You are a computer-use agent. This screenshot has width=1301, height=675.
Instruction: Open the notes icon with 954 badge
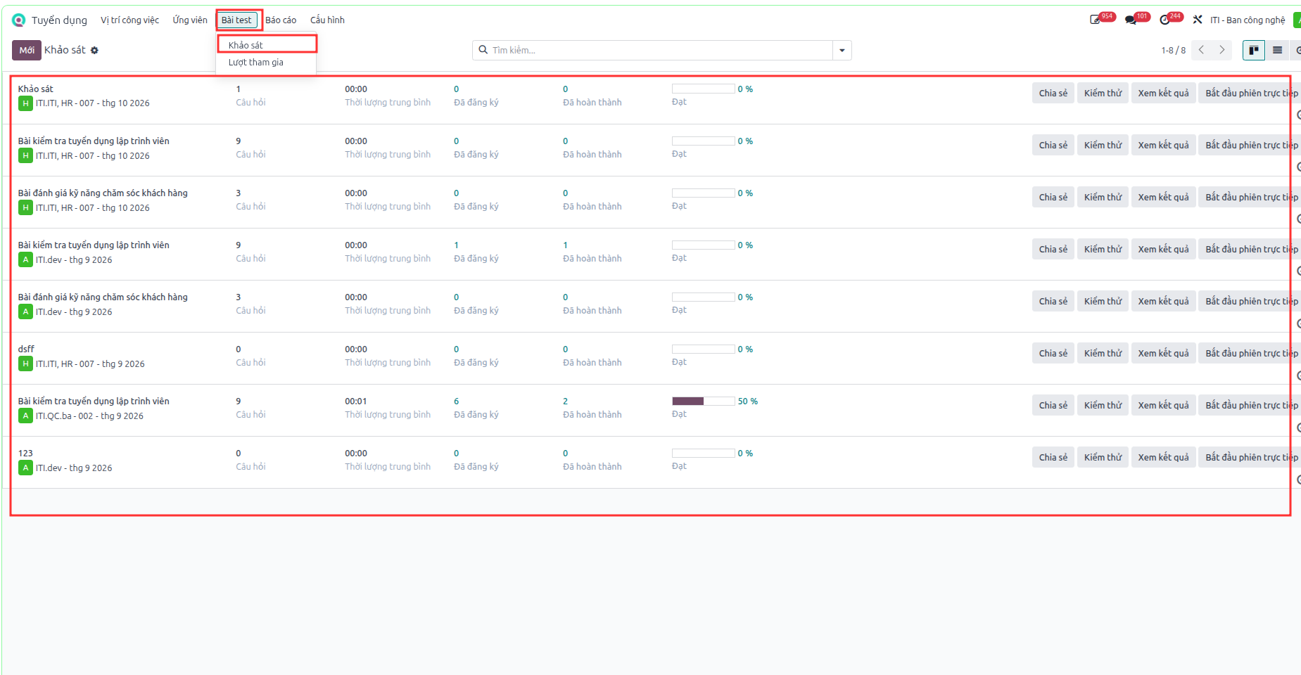point(1096,20)
